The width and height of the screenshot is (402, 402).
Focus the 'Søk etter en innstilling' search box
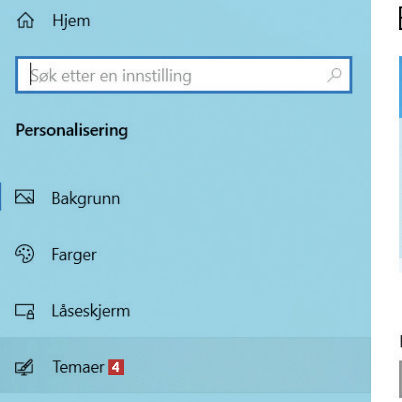point(176,76)
